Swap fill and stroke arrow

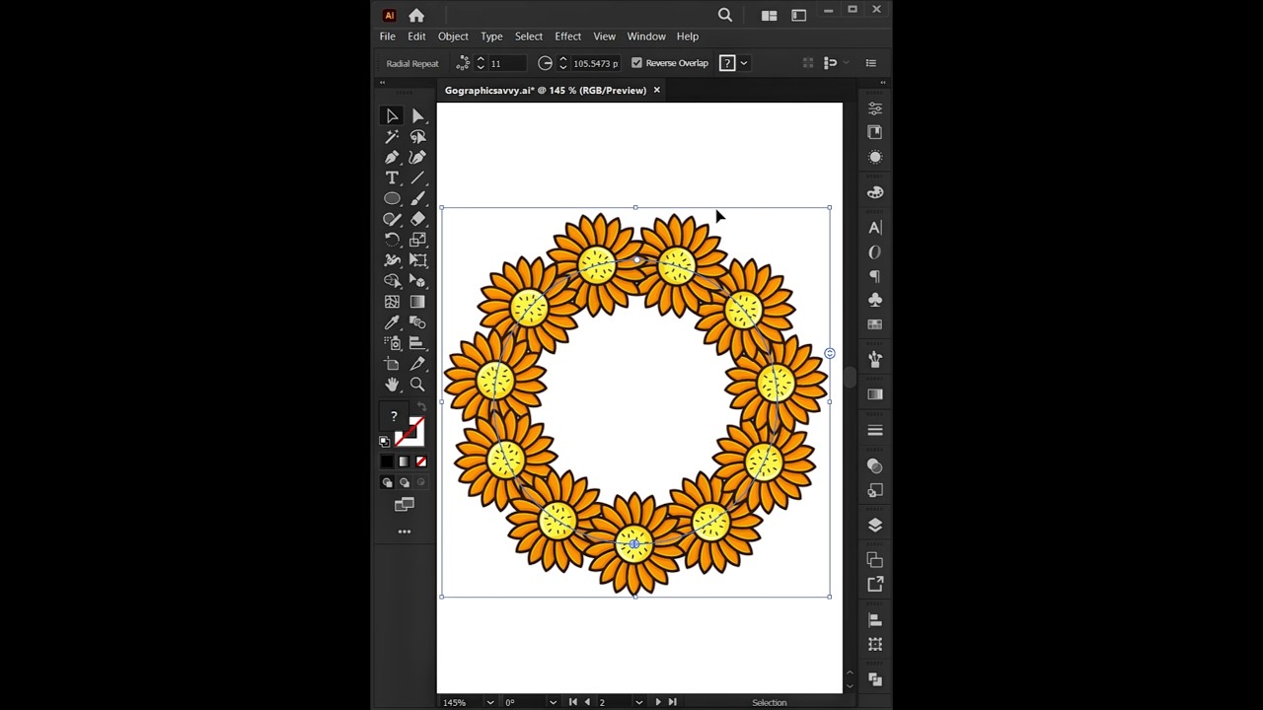coord(421,407)
